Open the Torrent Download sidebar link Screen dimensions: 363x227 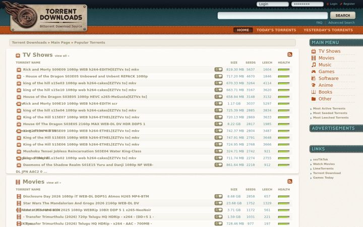(327, 173)
